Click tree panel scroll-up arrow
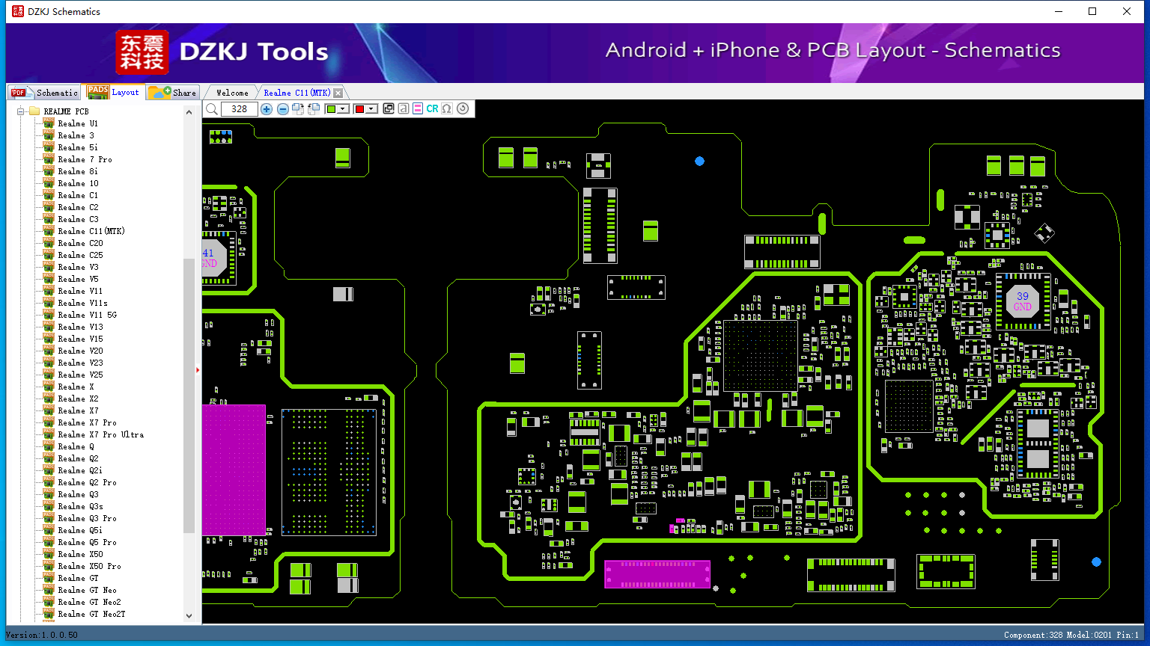Screen dimensions: 1150x646 [x=189, y=112]
